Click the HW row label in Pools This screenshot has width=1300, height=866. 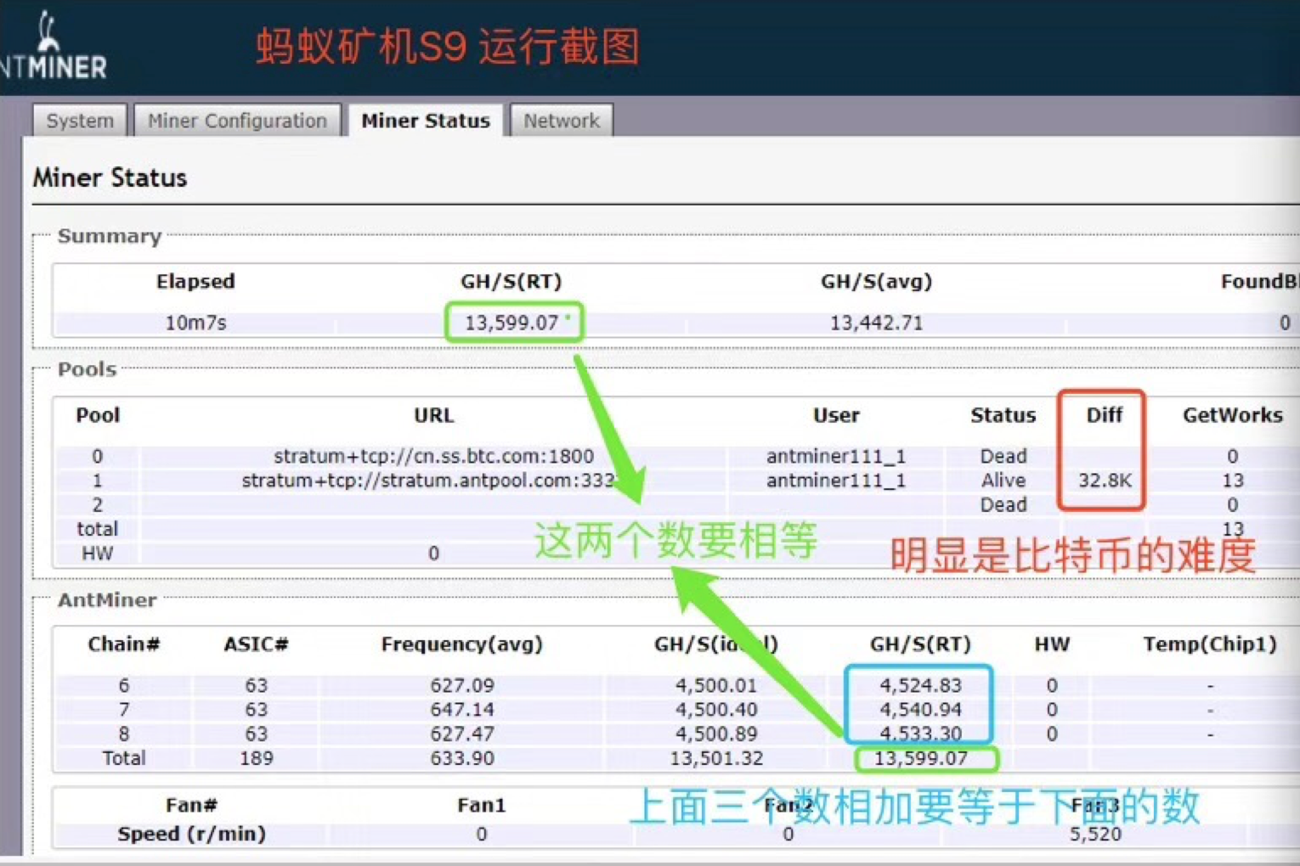point(97,554)
